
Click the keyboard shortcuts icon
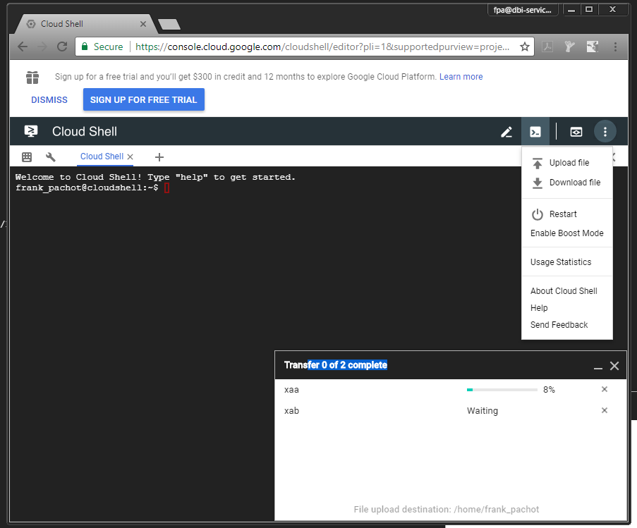click(x=27, y=157)
